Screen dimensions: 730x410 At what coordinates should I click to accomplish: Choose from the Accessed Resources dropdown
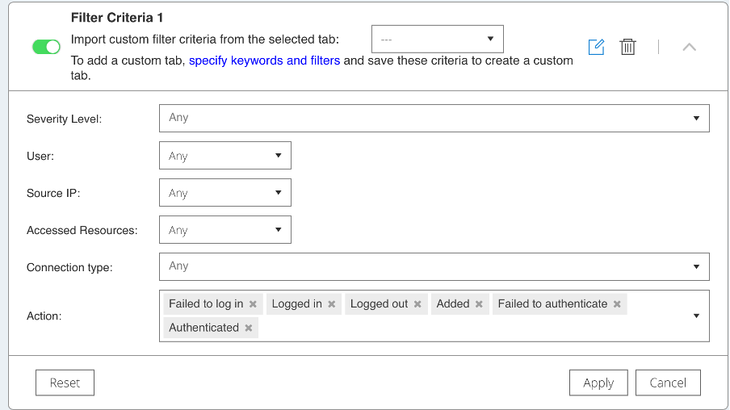(x=224, y=230)
